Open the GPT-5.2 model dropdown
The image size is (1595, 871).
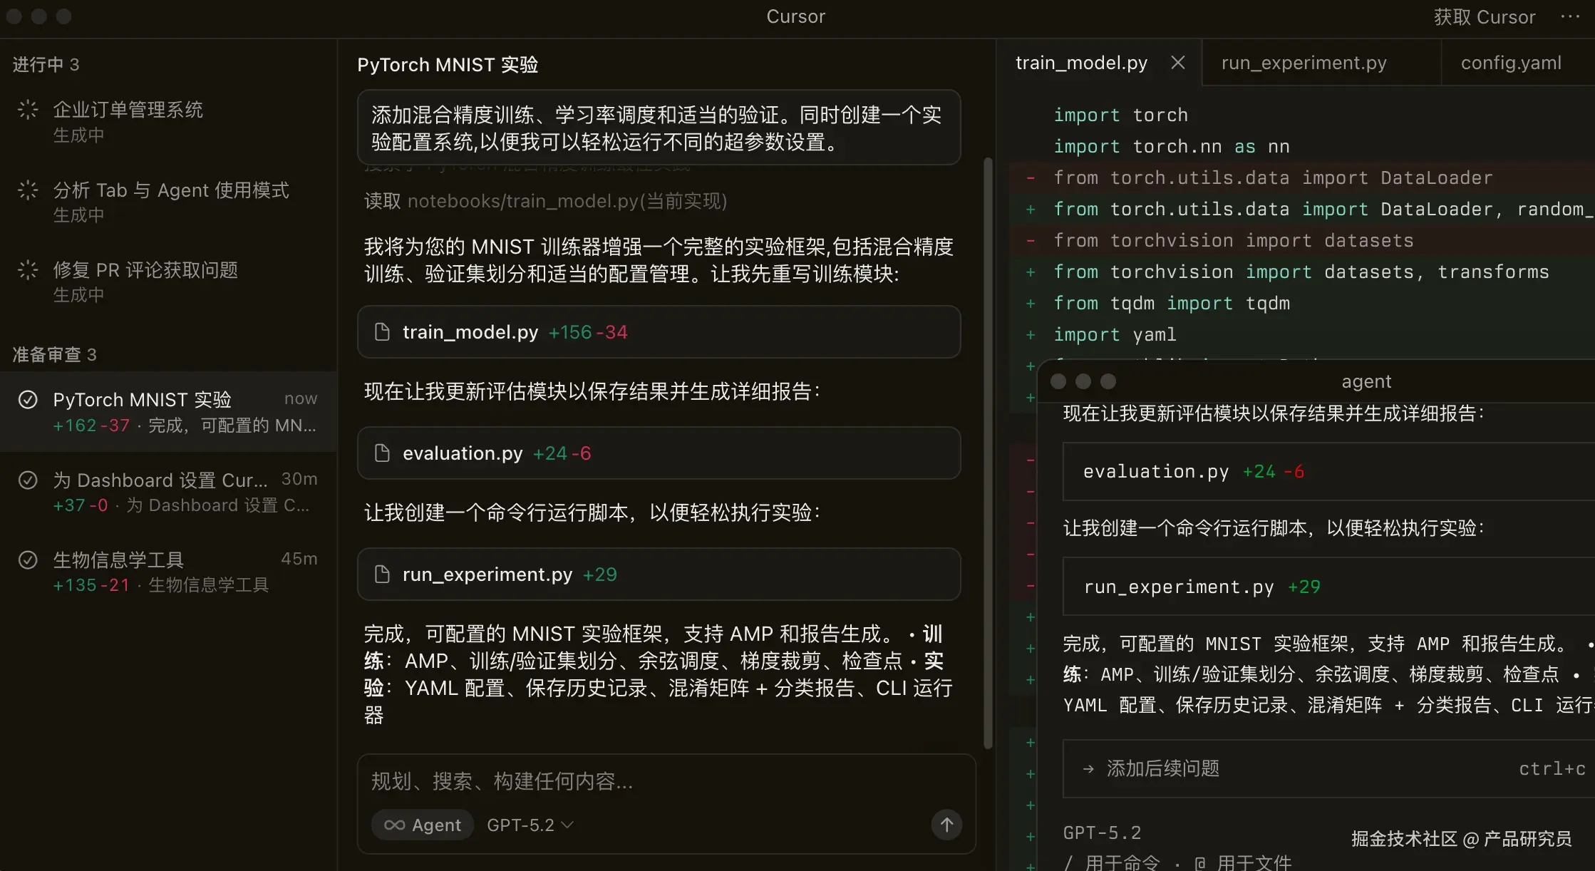coord(530,825)
